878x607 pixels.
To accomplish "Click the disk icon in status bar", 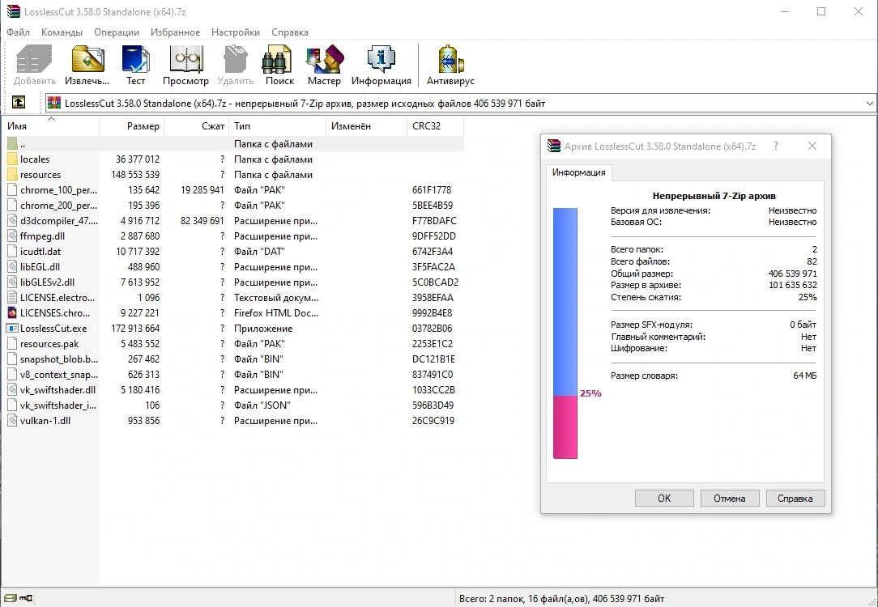I will coord(11,598).
